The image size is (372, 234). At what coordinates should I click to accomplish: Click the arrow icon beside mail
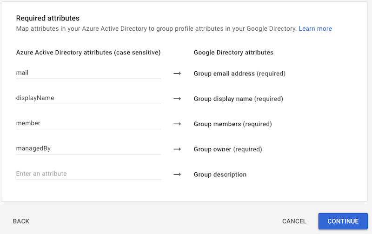click(177, 74)
